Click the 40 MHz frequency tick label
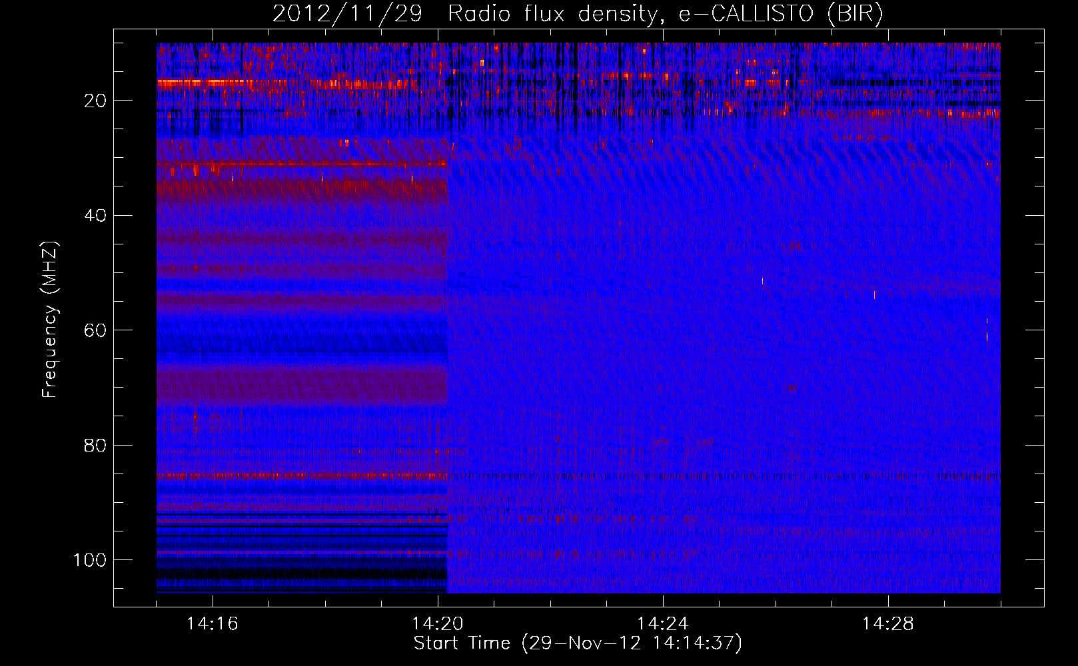This screenshot has width=1078, height=666. point(95,216)
